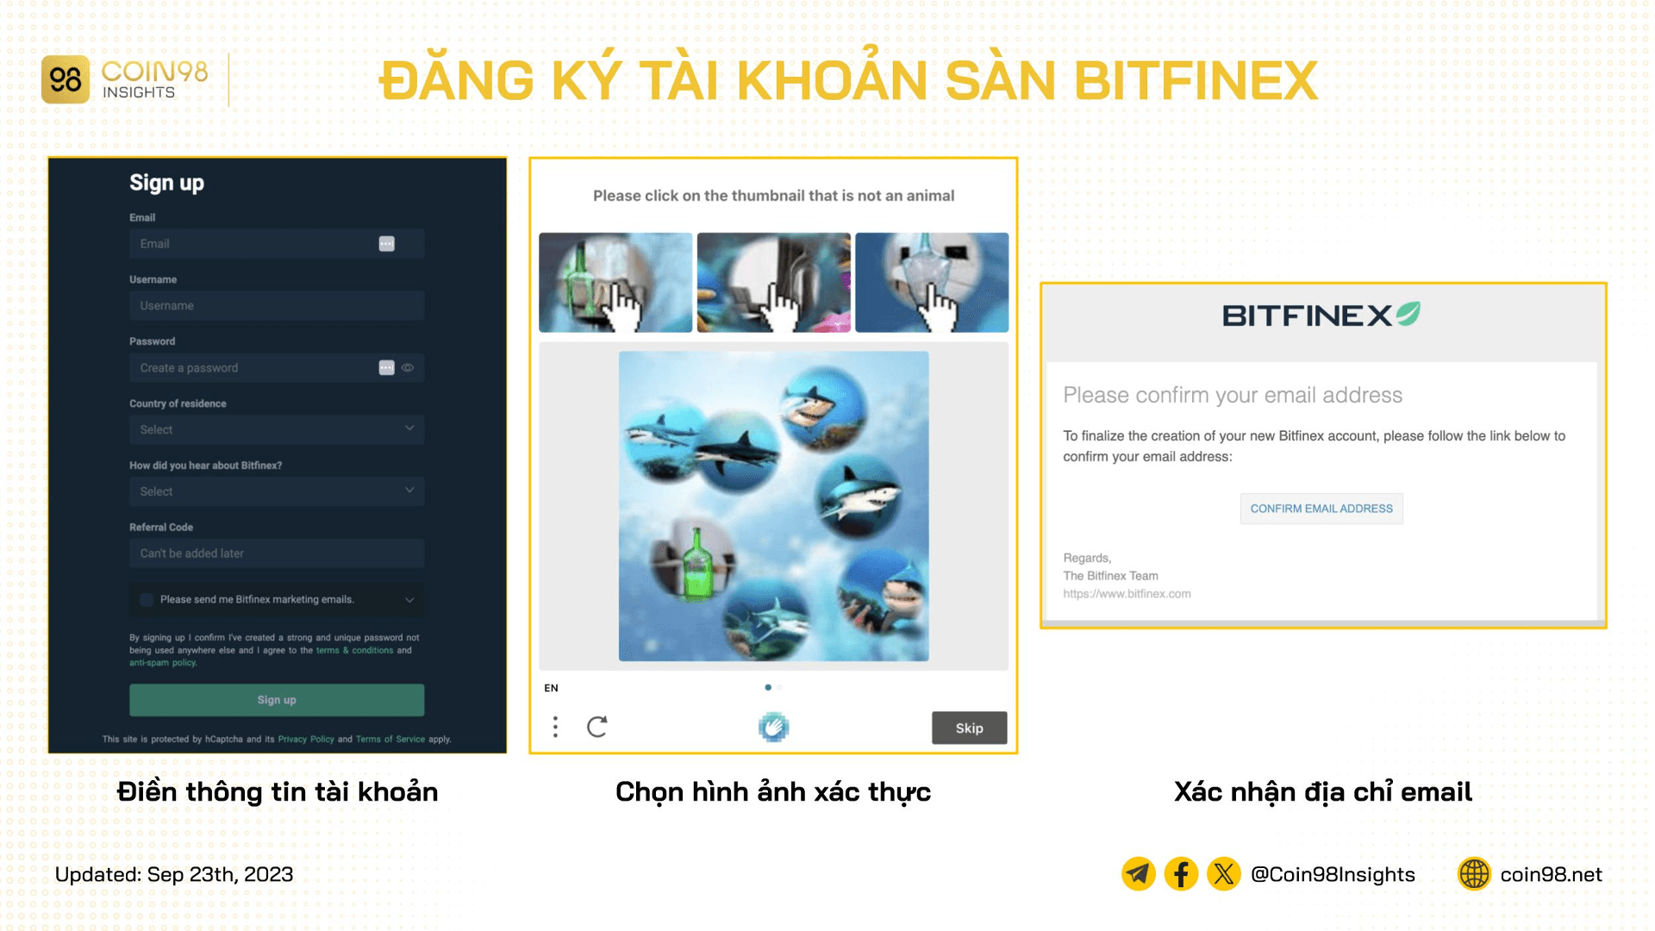Toggle the password visibility eye icon

pyautogui.click(x=408, y=367)
